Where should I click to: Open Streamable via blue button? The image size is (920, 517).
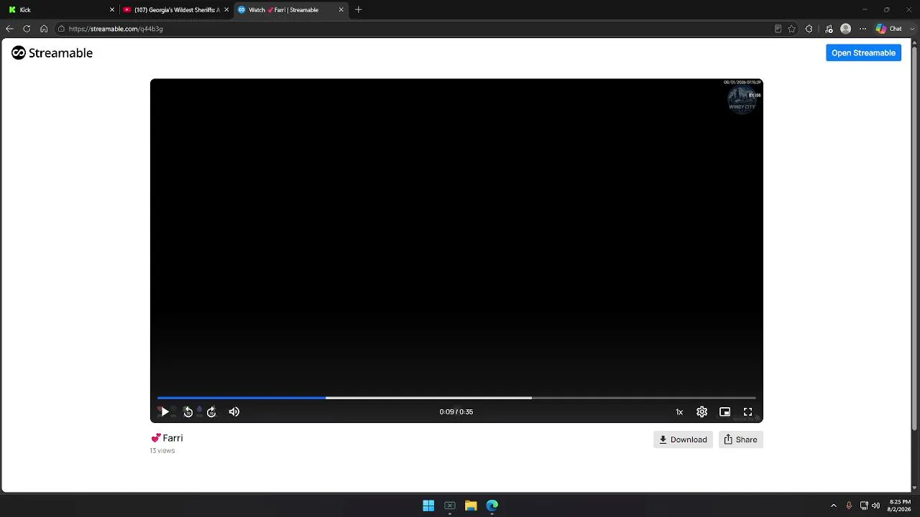pyautogui.click(x=863, y=52)
